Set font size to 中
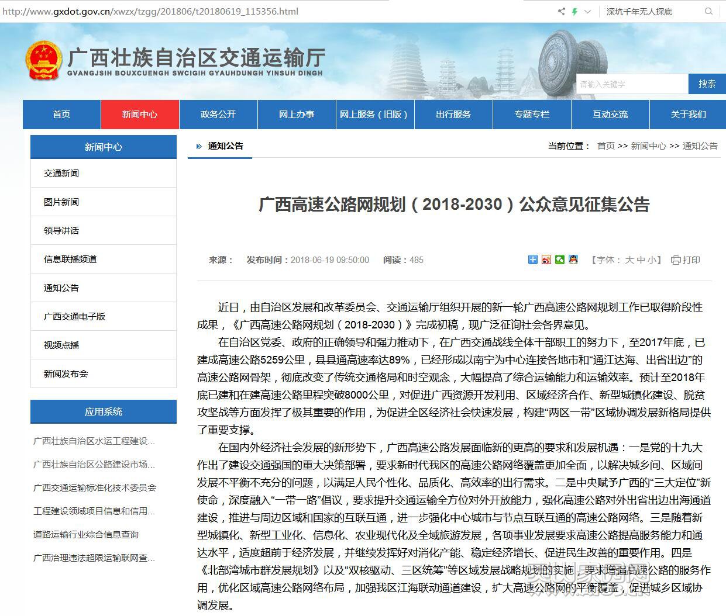The width and height of the screenshot is (726, 616). [641, 260]
